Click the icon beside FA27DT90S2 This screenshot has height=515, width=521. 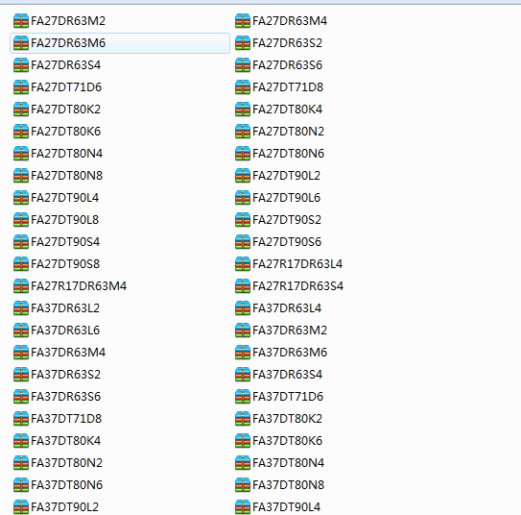[x=243, y=220]
